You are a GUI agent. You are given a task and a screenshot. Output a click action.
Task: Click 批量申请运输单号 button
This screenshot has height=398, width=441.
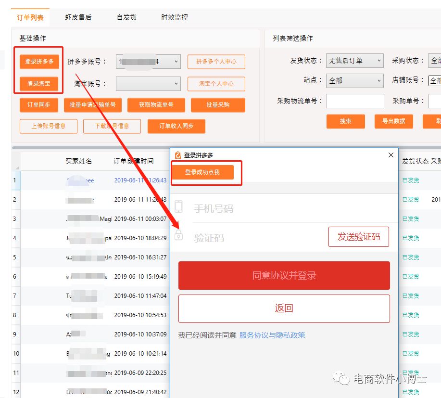pyautogui.click(x=92, y=105)
